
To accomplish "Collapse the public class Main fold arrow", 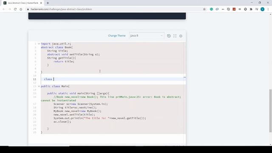I will 39,86.
